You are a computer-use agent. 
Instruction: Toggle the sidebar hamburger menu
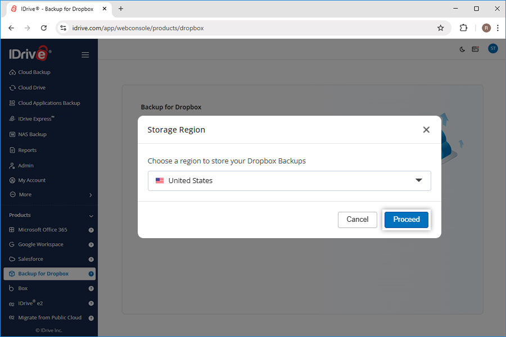(x=85, y=55)
